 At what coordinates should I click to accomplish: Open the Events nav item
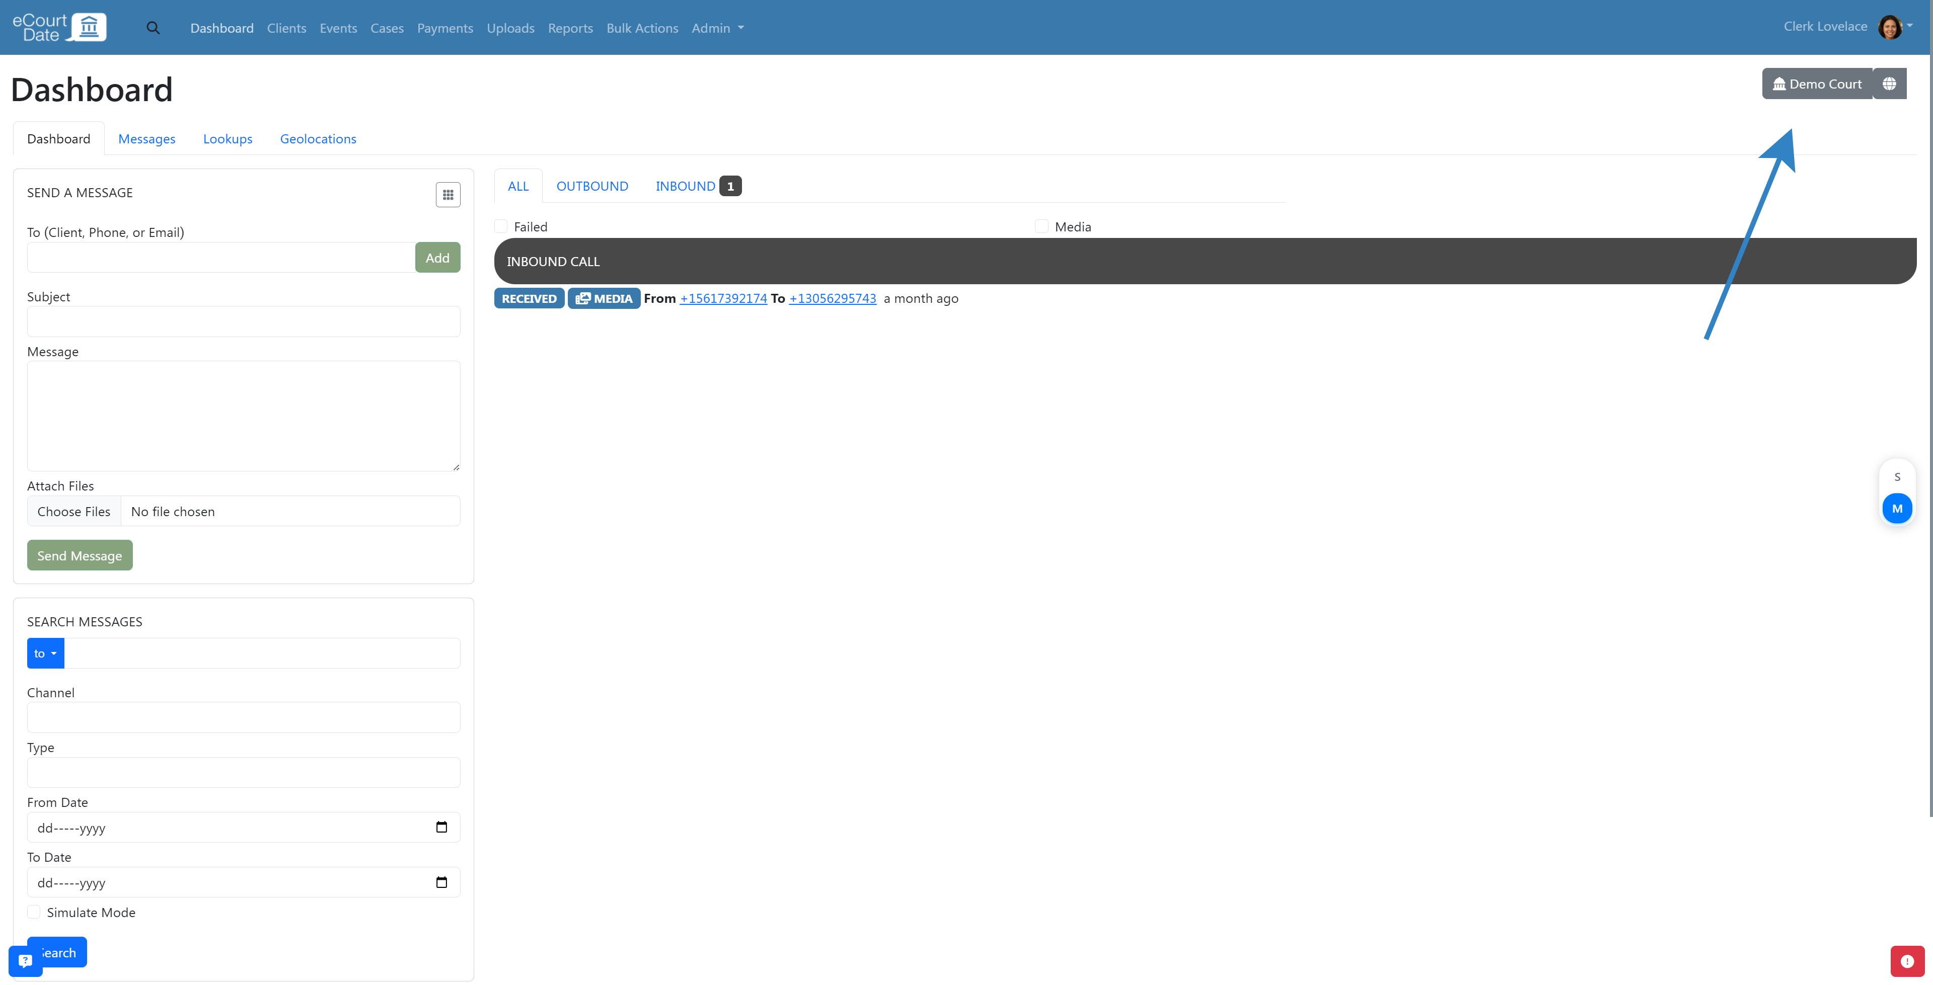pos(338,28)
